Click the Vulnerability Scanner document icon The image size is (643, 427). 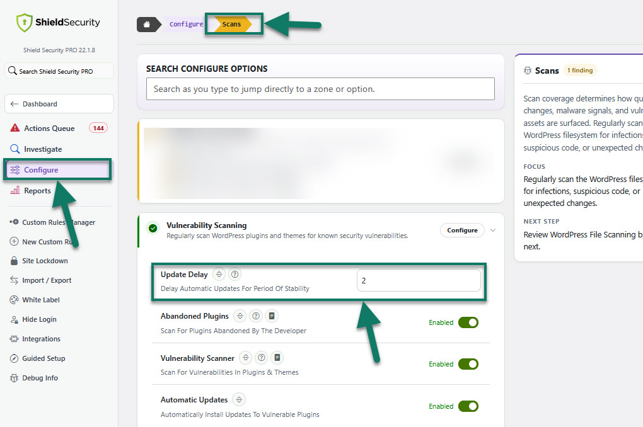[x=277, y=358]
